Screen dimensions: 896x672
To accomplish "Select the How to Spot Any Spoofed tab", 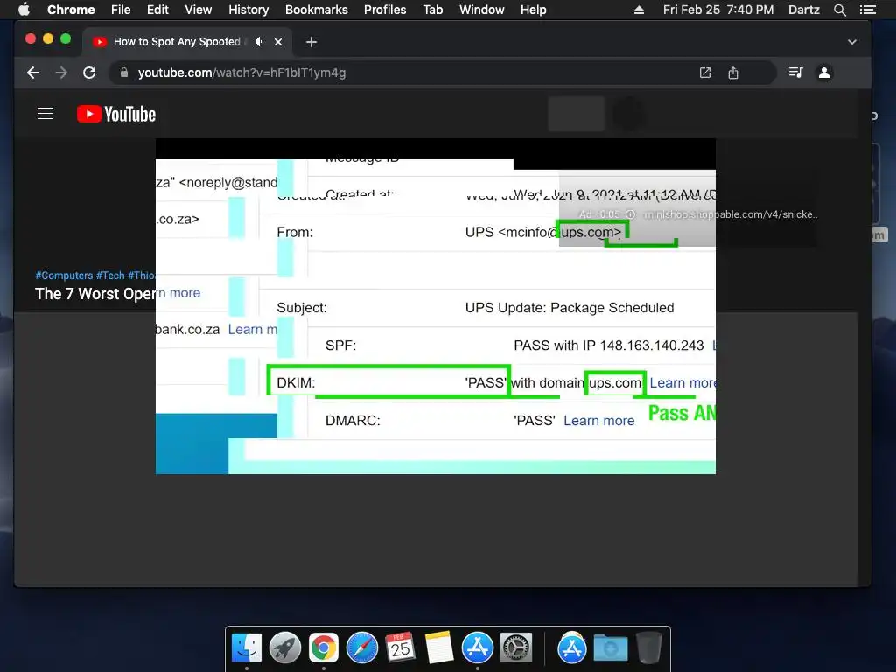I will [x=177, y=42].
